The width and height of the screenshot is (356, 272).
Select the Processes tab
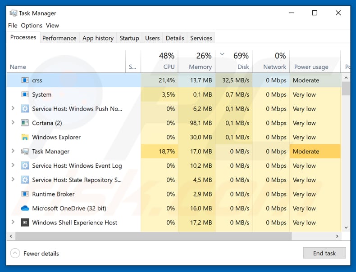(x=23, y=37)
